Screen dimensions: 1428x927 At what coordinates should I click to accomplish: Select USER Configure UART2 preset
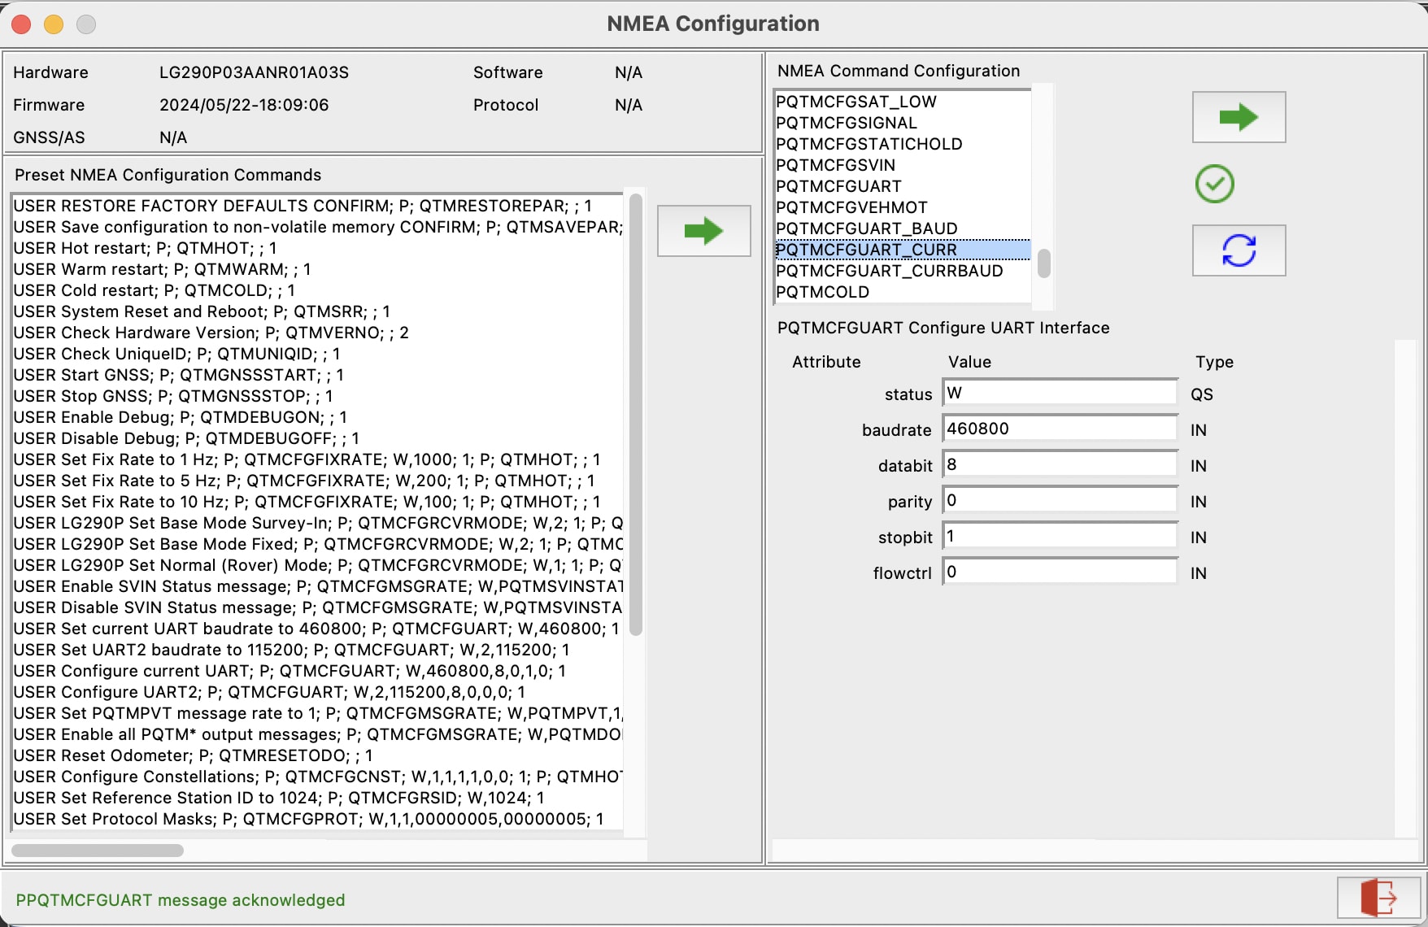[x=318, y=692]
